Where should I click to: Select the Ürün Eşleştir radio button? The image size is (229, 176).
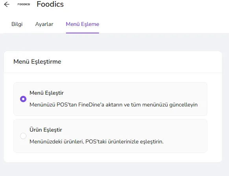[x=23, y=136]
